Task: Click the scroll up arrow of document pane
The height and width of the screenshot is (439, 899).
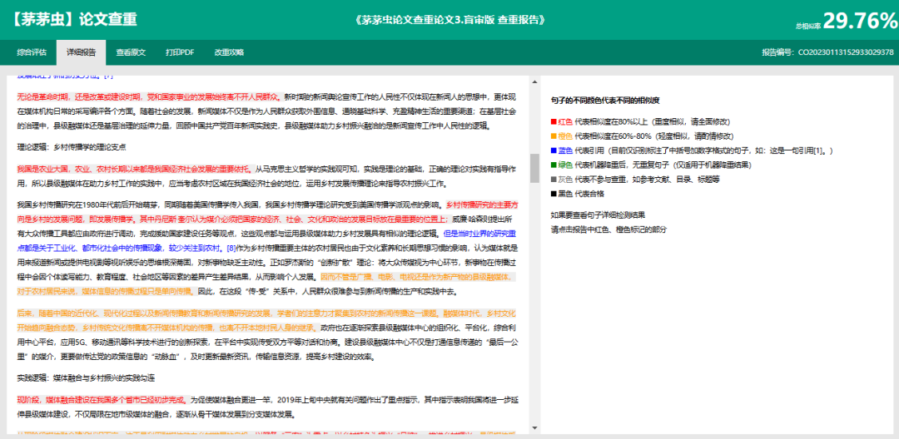Action: (534, 81)
